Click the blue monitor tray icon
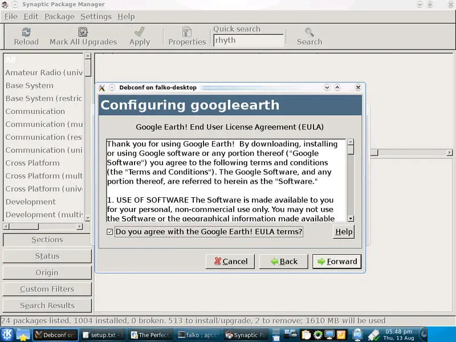The image size is (456, 342). pyautogui.click(x=329, y=335)
